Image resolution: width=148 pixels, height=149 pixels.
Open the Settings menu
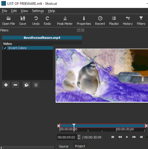point(38,11)
